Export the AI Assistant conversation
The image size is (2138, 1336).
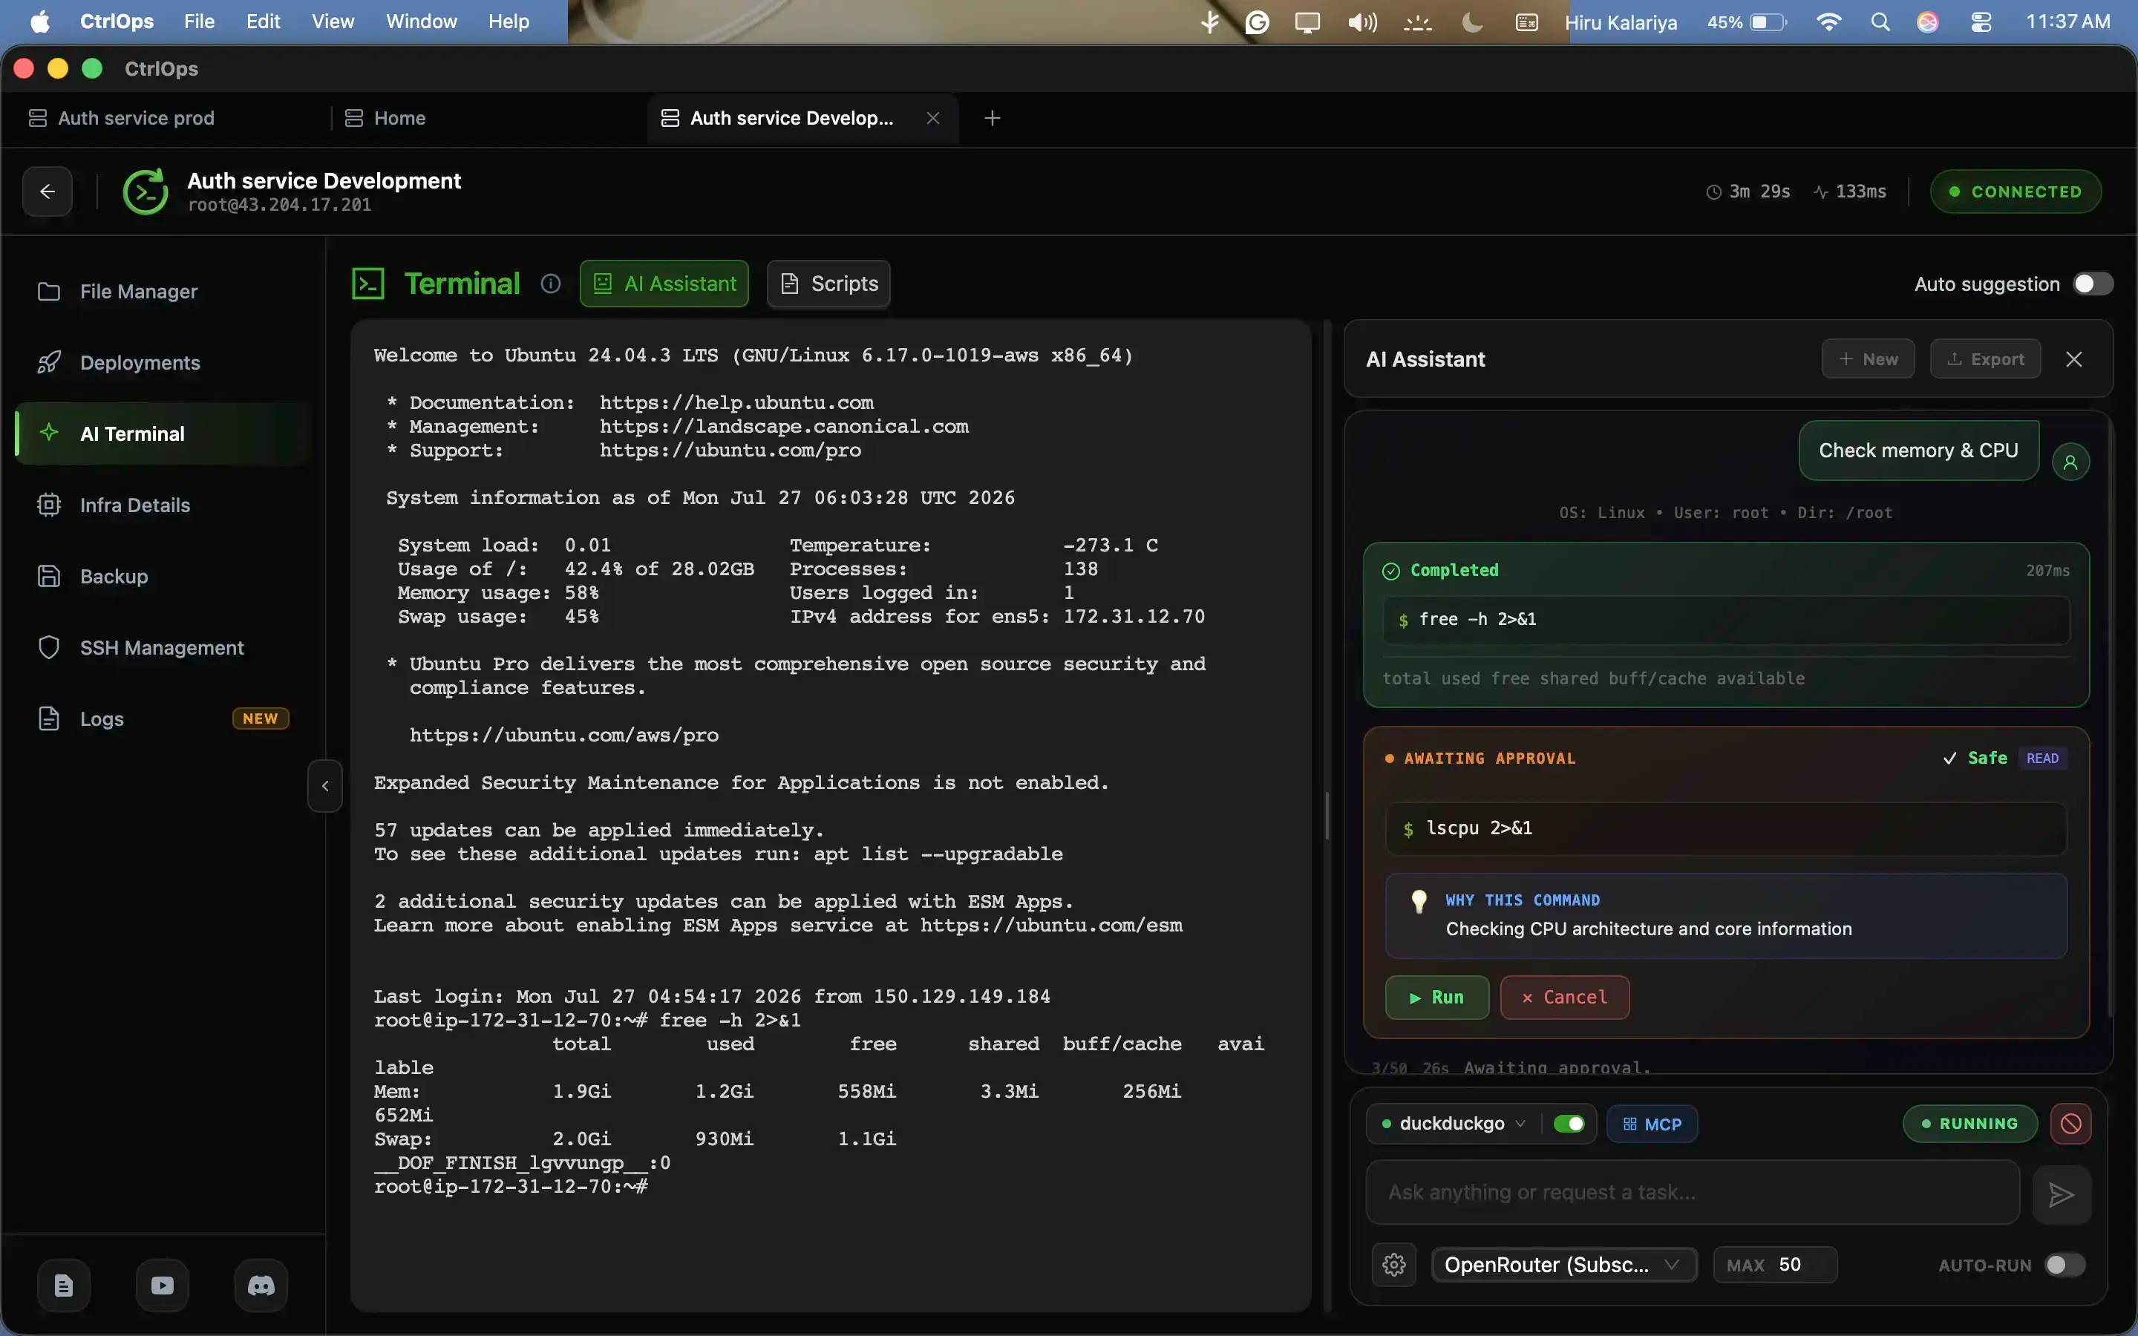1985,358
